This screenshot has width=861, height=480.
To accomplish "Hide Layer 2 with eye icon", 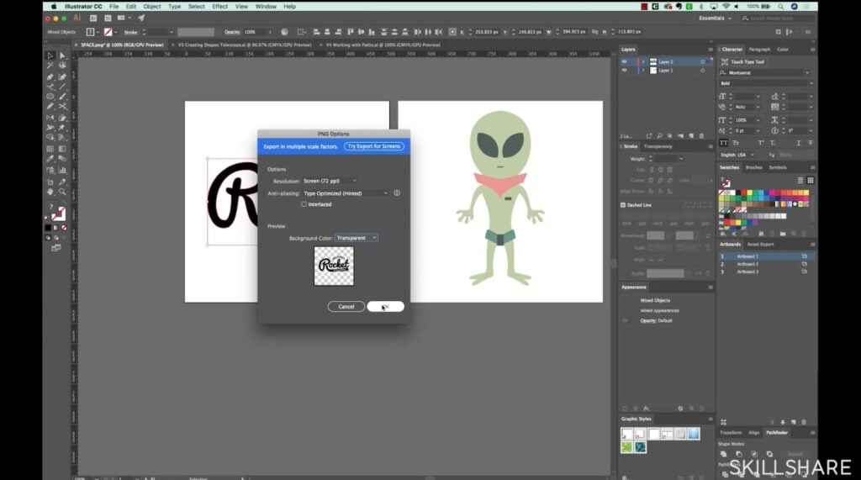I will pyautogui.click(x=625, y=62).
